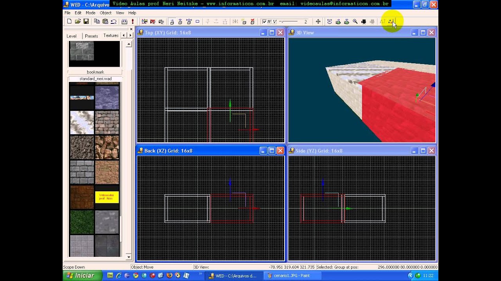This screenshot has width=501, height=281.
Task: Open the Help menu
Action: 132,13
